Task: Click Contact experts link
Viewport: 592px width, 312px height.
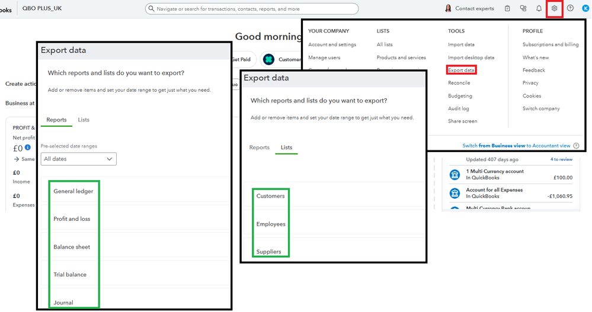Action: point(474,8)
